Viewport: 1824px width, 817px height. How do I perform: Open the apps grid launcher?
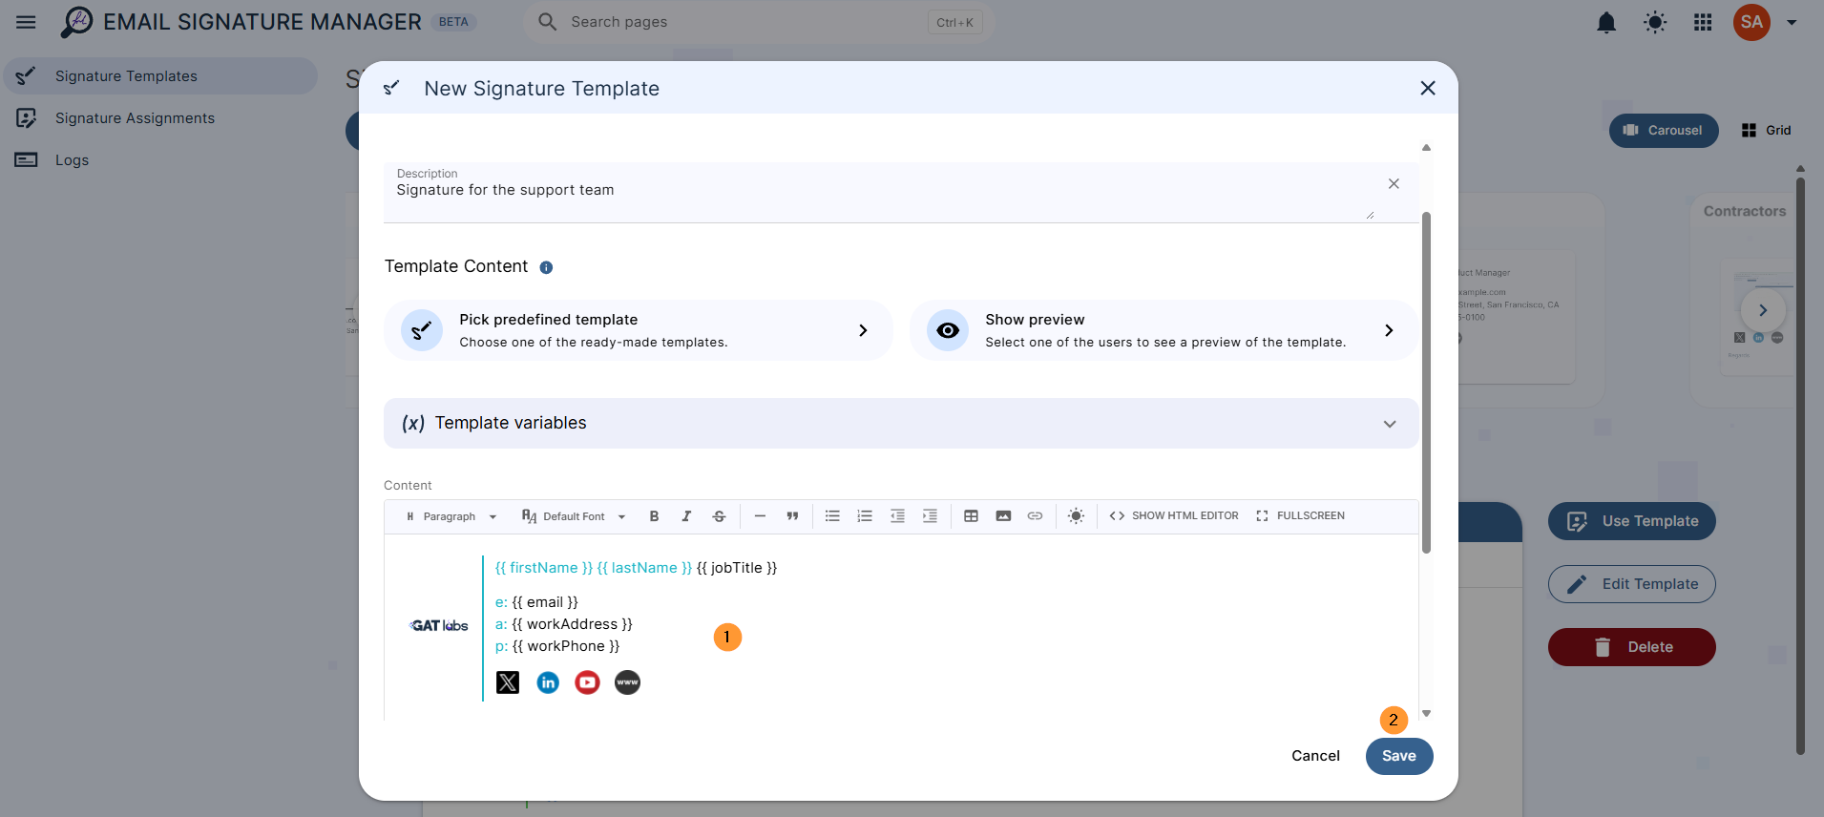pyautogui.click(x=1703, y=22)
